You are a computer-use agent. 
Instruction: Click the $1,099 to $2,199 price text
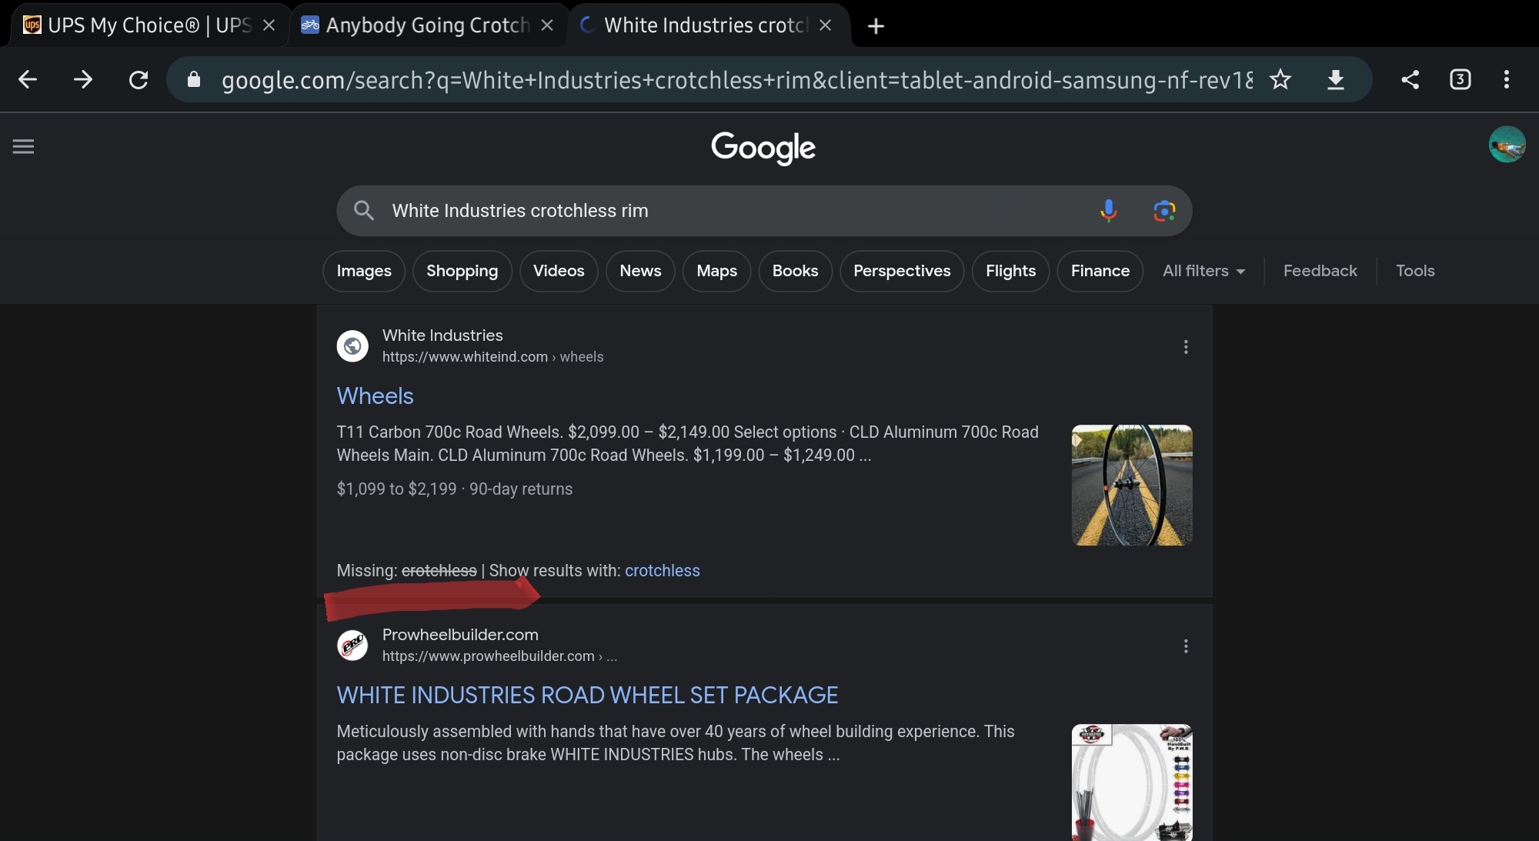[x=396, y=489]
